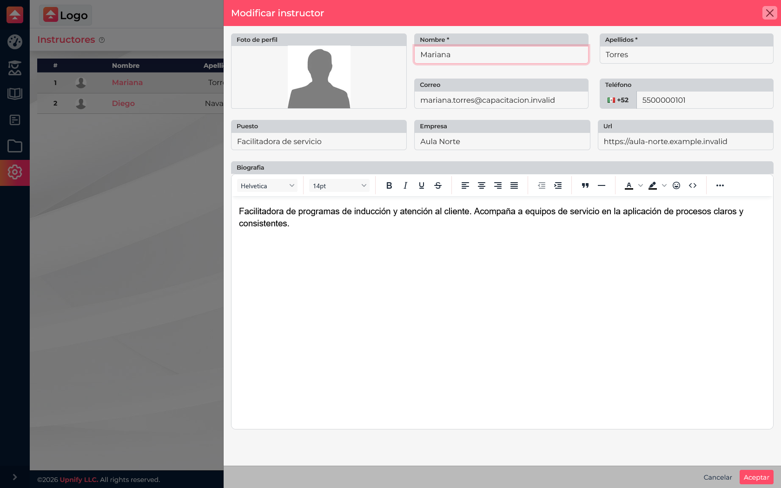781x488 pixels.
Task: Open the 14pt font size dropdown
Action: click(339, 185)
